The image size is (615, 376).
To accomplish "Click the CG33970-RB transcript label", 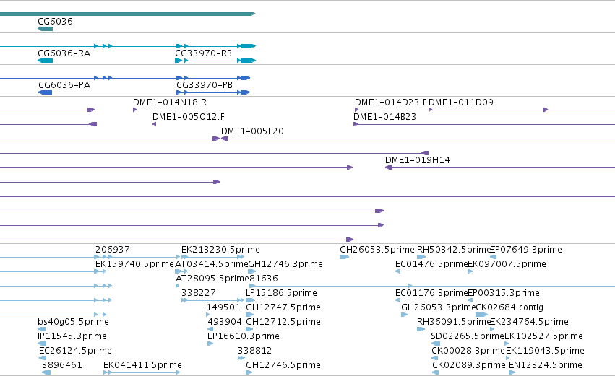I will click(204, 53).
